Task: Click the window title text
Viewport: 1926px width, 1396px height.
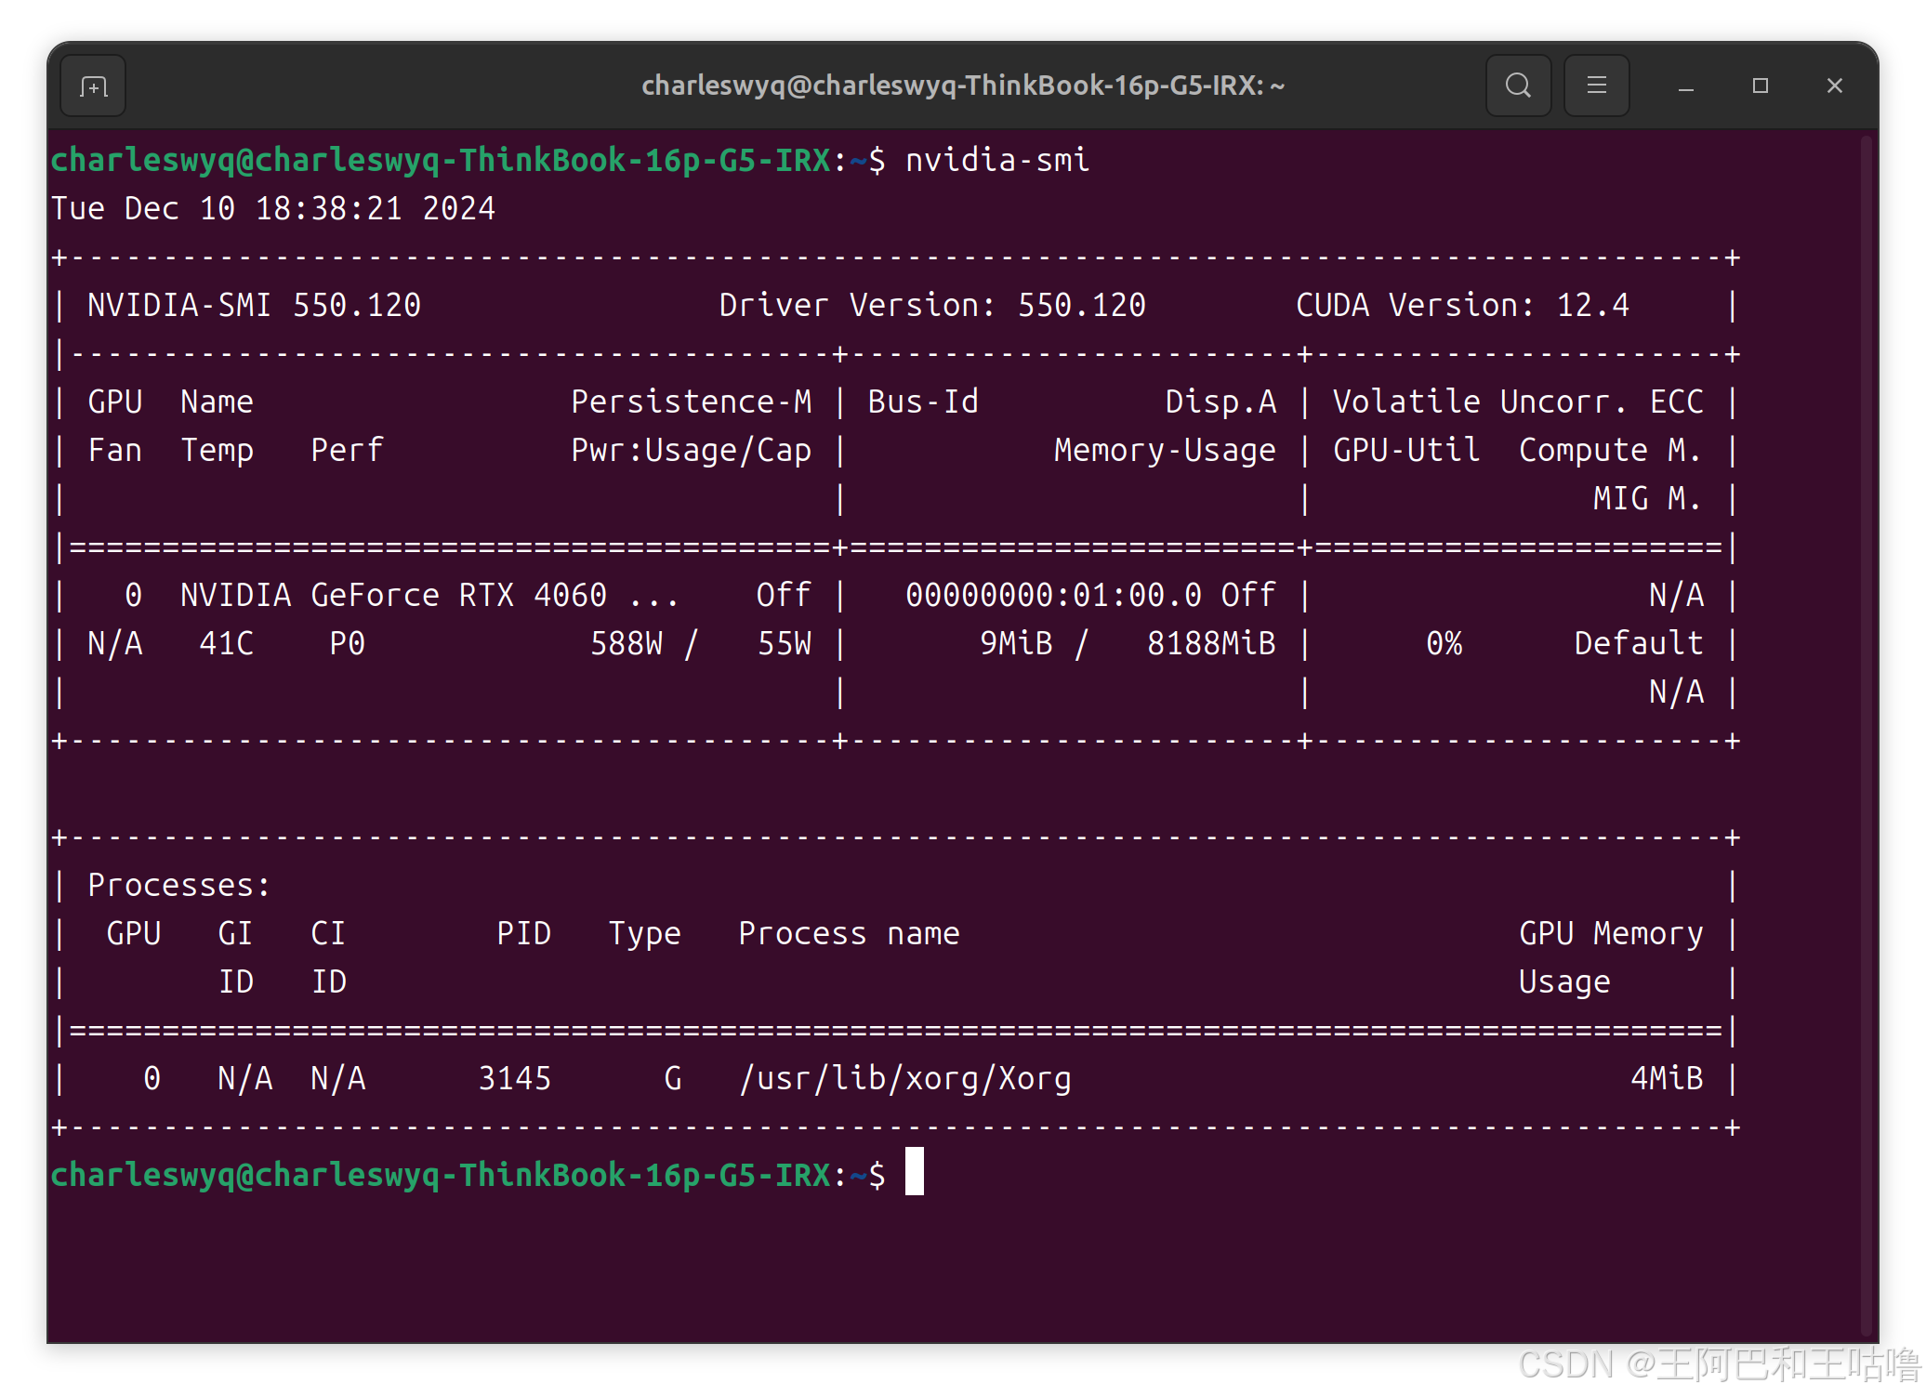Action: click(x=962, y=86)
